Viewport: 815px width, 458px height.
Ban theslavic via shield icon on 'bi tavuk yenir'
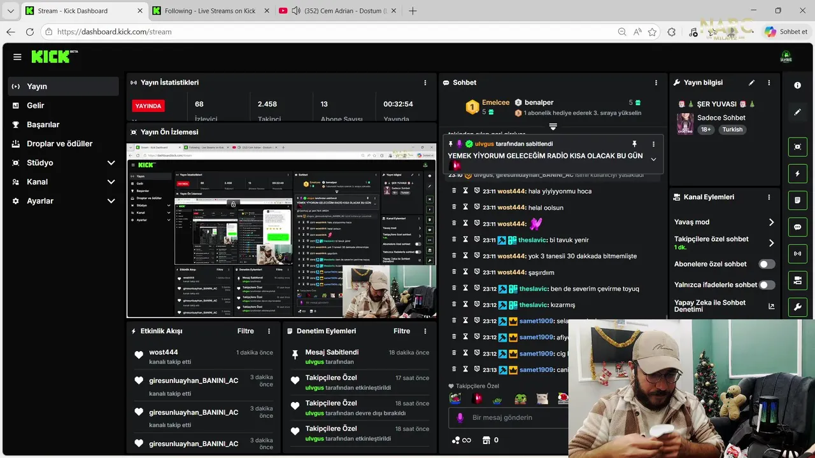tap(476, 240)
